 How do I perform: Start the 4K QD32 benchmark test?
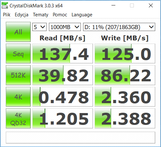click(x=18, y=118)
